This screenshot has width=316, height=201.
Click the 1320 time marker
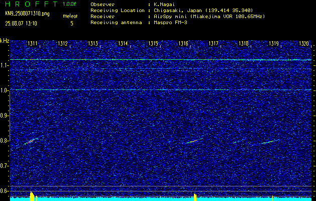tap(304, 43)
